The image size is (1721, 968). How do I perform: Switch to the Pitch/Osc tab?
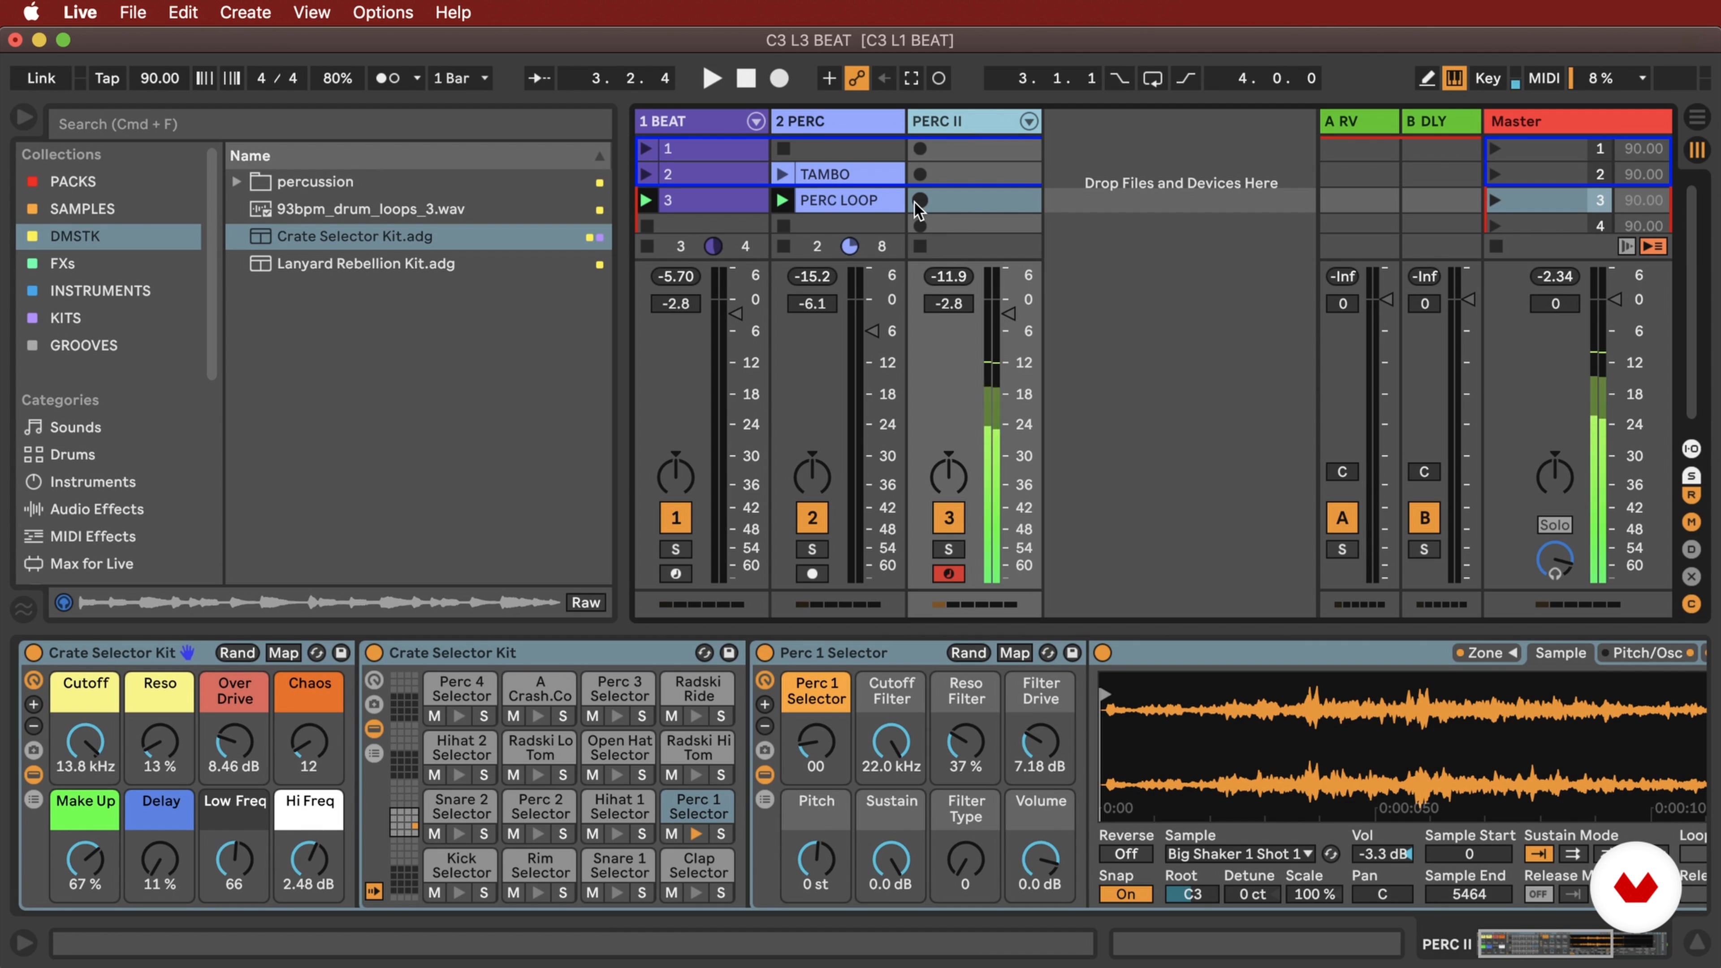click(x=1647, y=653)
